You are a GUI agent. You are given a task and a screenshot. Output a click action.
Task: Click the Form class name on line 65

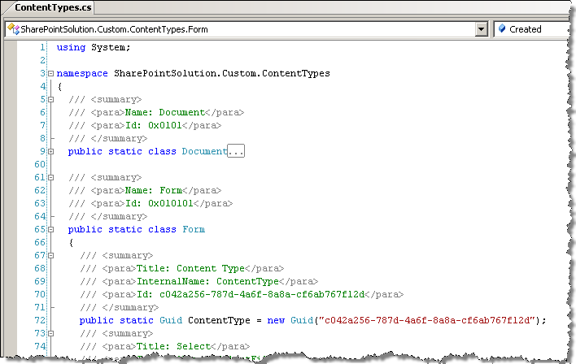[194, 229]
